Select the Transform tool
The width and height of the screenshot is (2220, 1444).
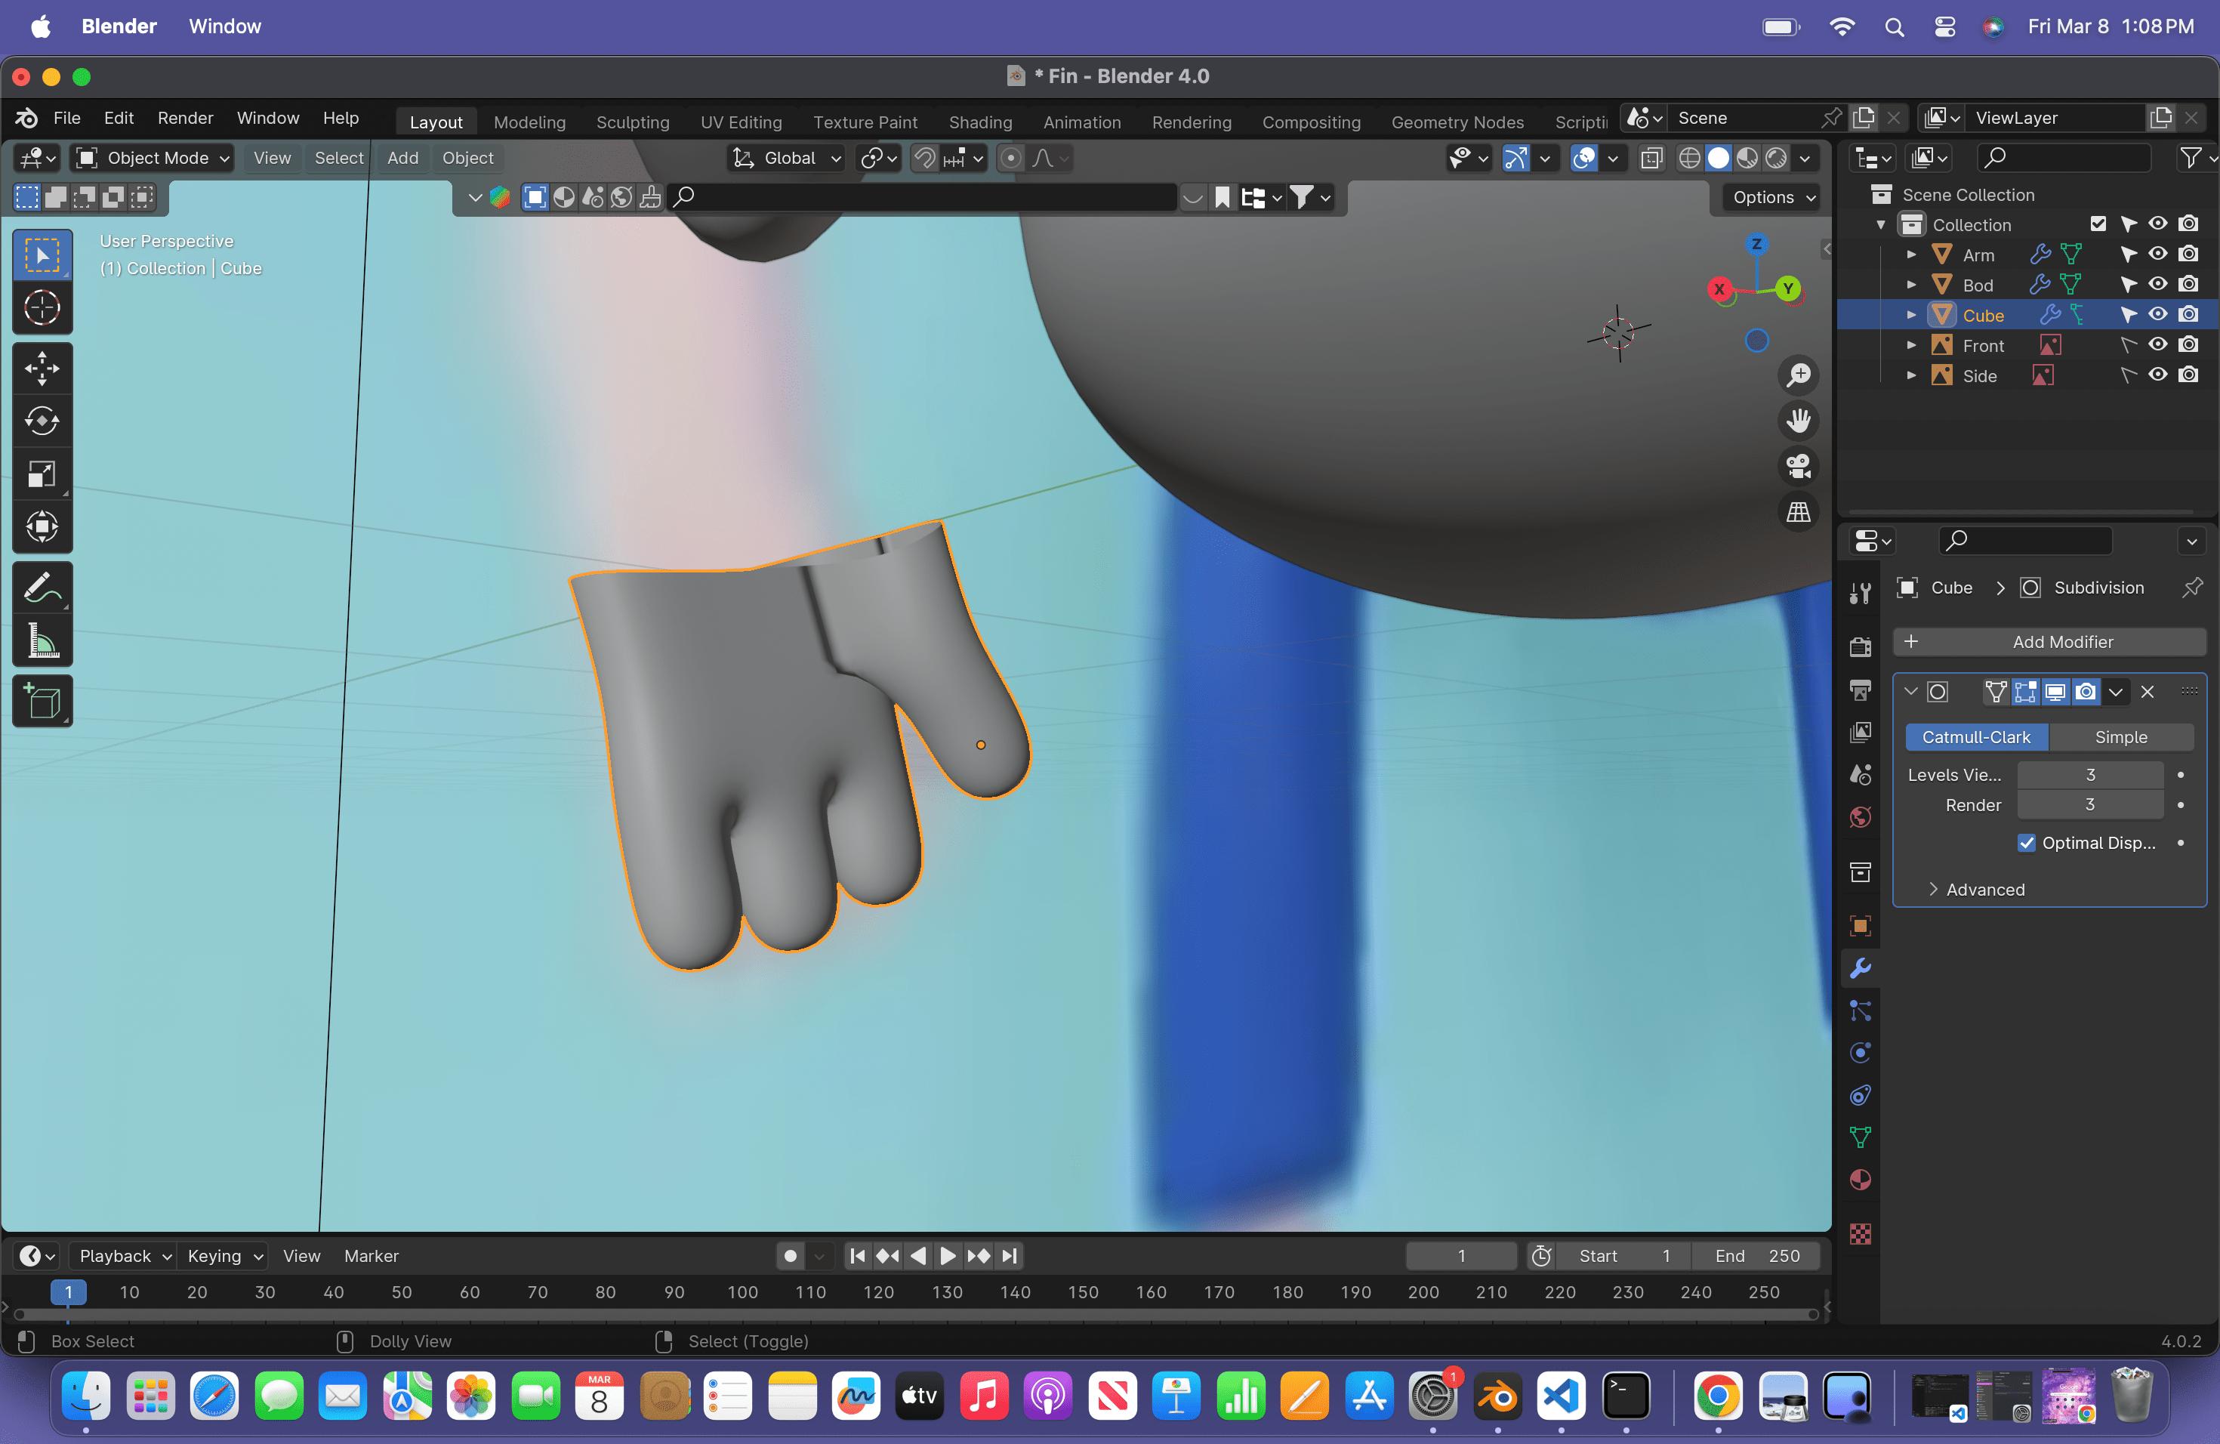(42, 527)
